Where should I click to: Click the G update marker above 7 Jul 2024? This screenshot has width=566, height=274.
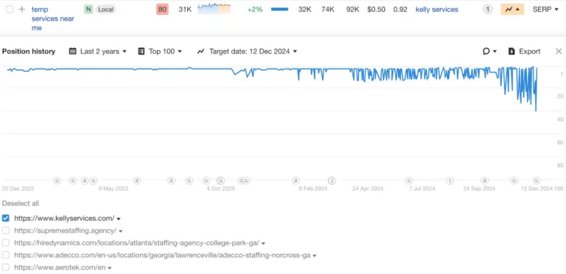(408, 180)
